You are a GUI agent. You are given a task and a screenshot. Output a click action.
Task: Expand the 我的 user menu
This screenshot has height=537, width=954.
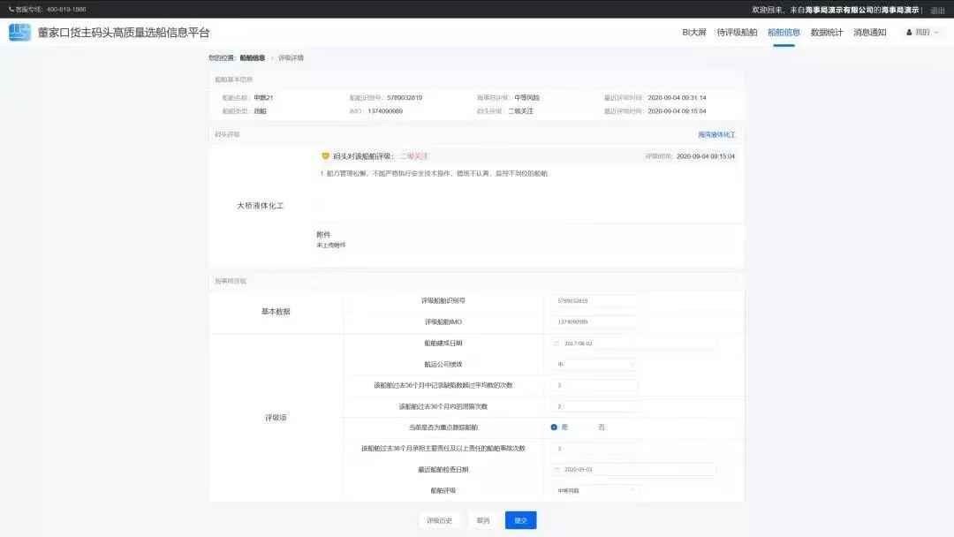pos(923,33)
